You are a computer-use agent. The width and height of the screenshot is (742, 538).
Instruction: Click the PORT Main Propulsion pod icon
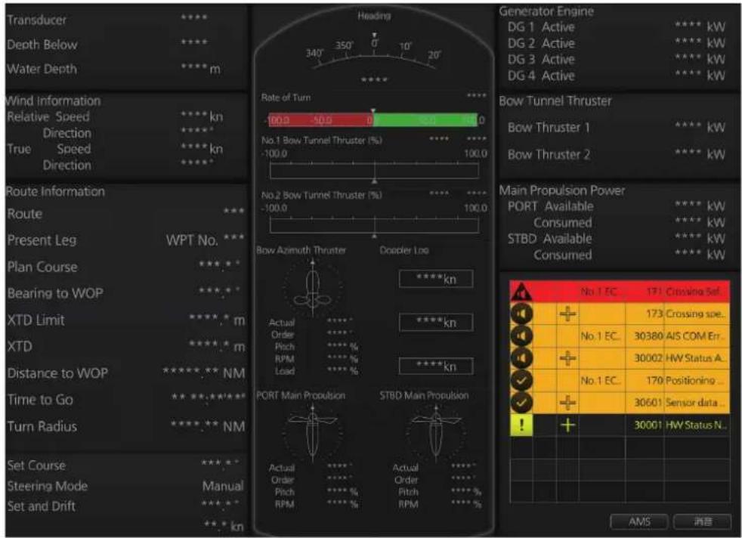(x=312, y=434)
